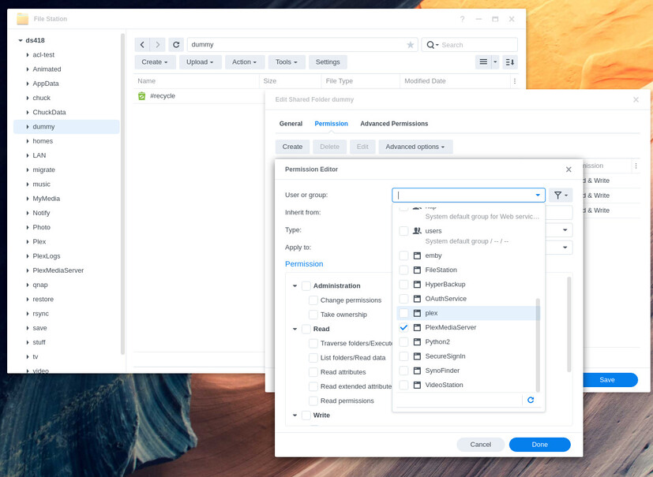The height and width of the screenshot is (477, 653).
Task: Check the Administration group checkbox
Action: [x=306, y=285]
